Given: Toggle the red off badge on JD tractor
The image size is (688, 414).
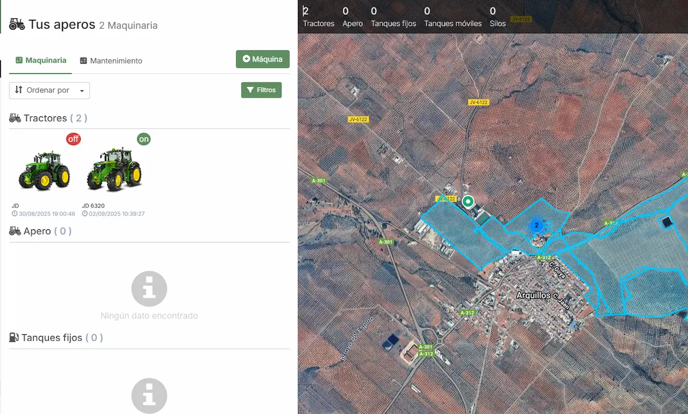Looking at the screenshot, I should click(x=73, y=139).
